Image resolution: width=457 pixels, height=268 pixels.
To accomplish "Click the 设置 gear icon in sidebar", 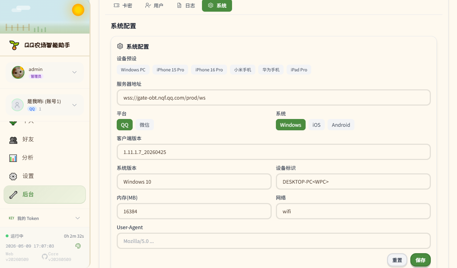I will click(13, 177).
